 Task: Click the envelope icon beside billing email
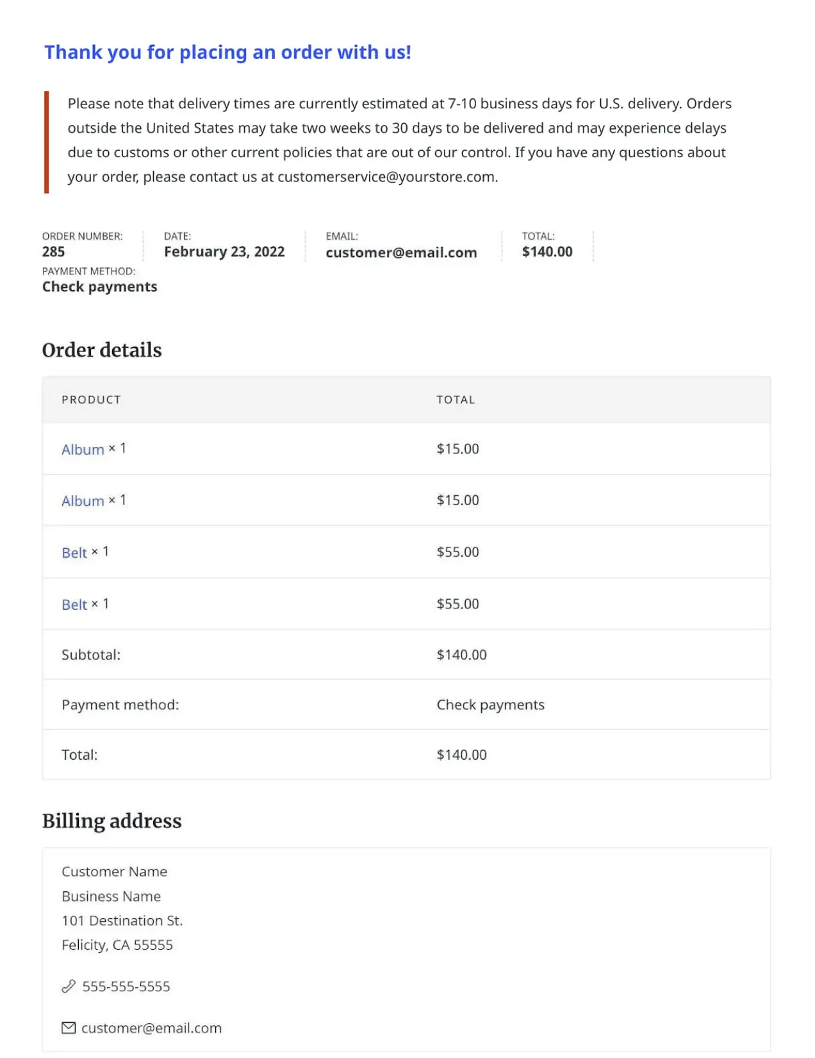click(69, 1028)
